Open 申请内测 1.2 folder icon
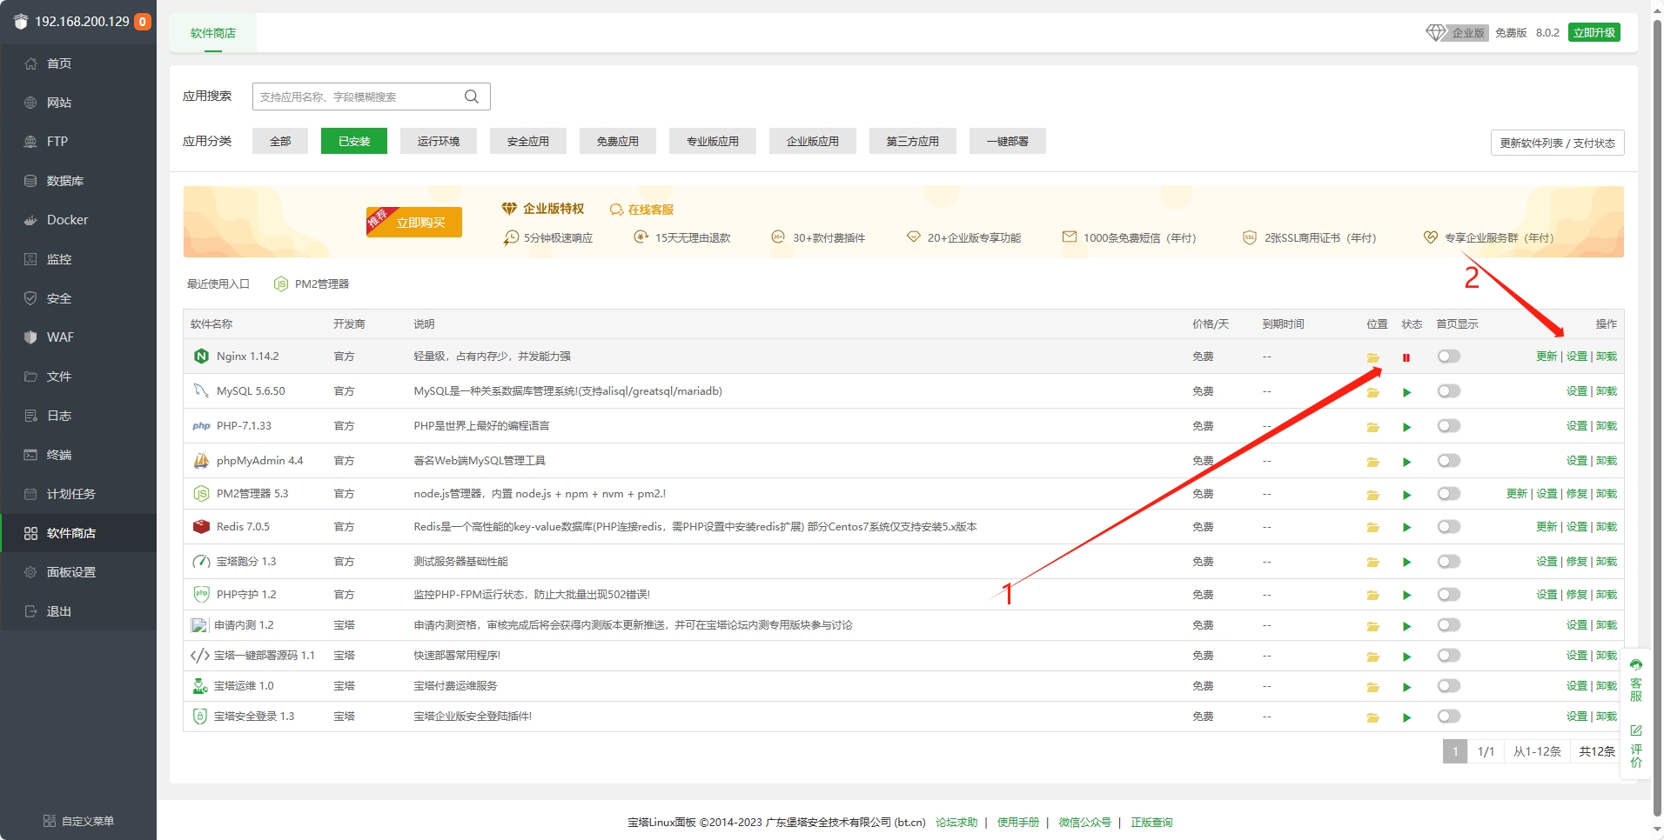The image size is (1664, 840). point(1372,626)
